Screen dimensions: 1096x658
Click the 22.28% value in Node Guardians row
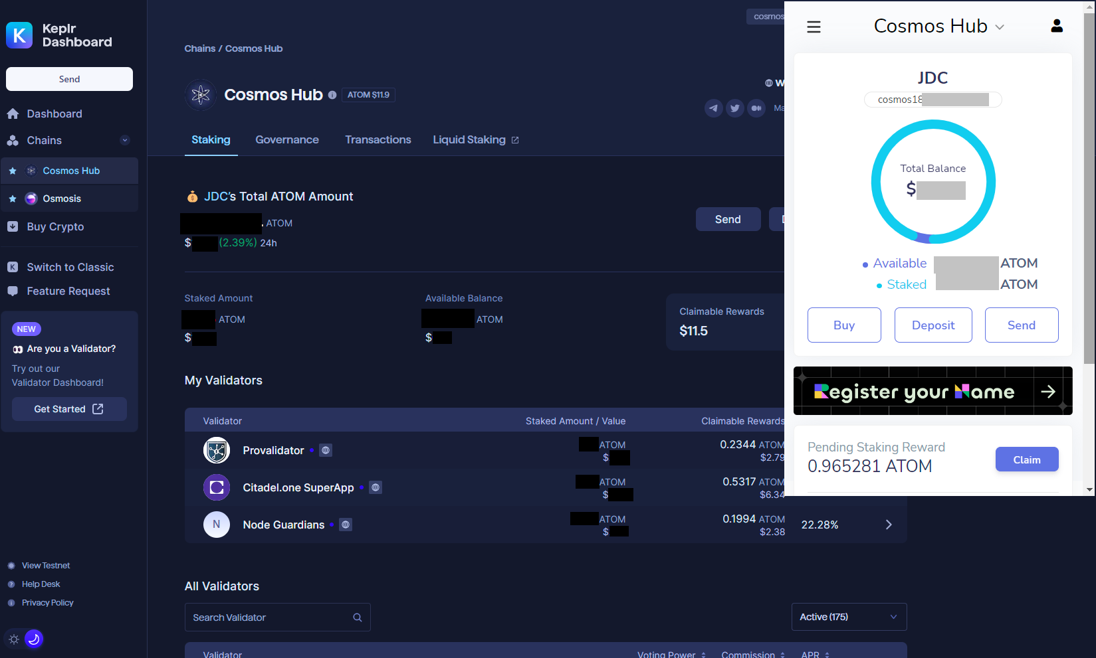820,525
